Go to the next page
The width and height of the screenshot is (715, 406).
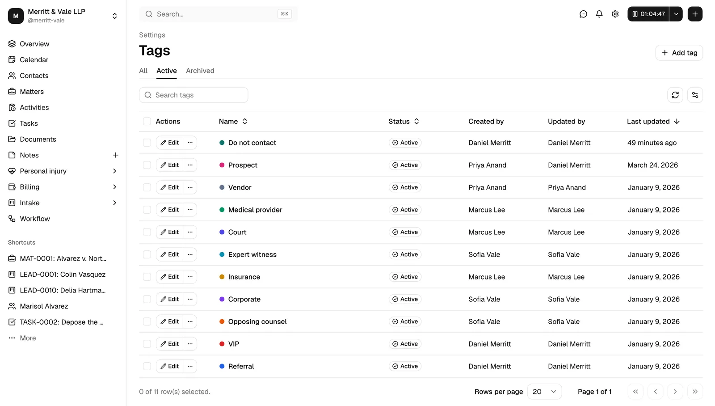tap(675, 392)
